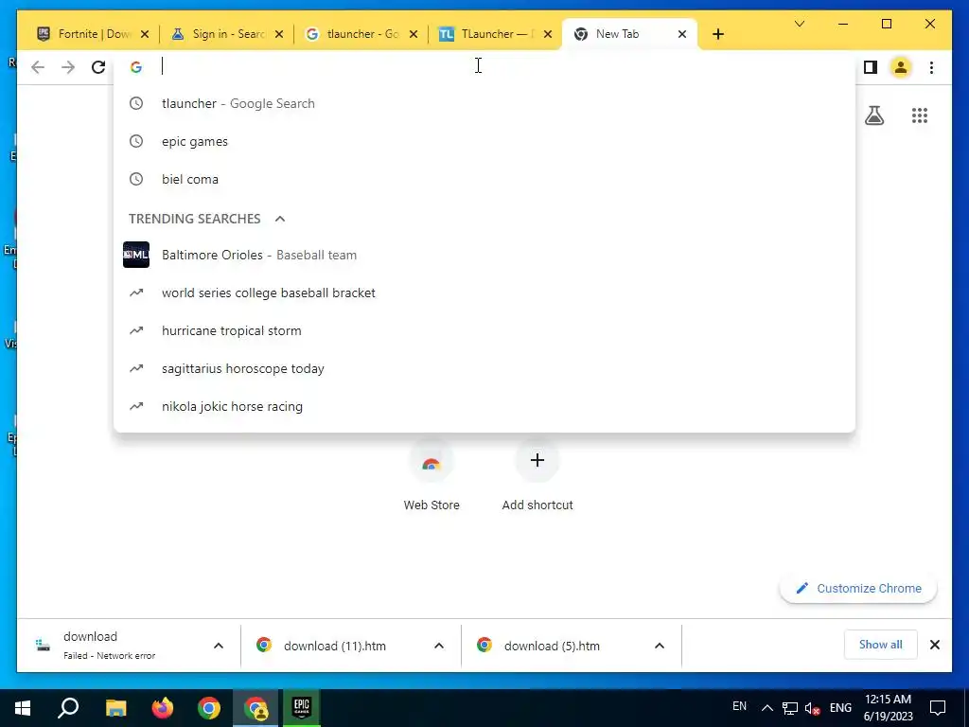969x727 pixels.
Task: Close the Sign in tab
Action: 279,34
